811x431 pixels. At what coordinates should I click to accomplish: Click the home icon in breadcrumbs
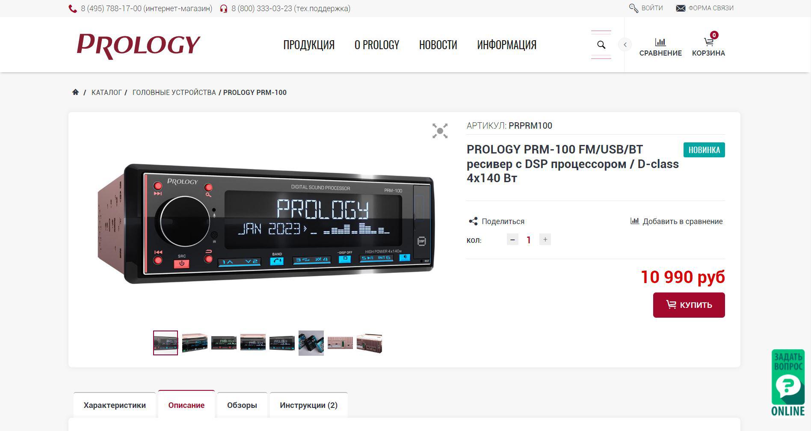76,92
